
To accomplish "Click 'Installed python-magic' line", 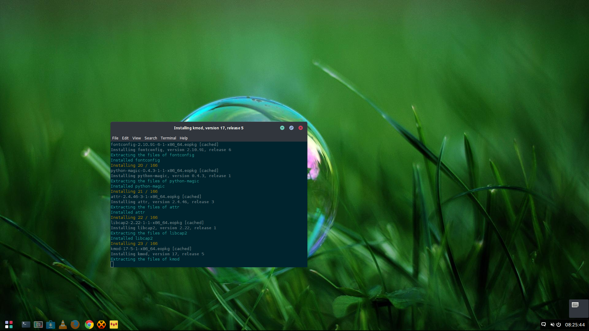I will click(x=138, y=186).
